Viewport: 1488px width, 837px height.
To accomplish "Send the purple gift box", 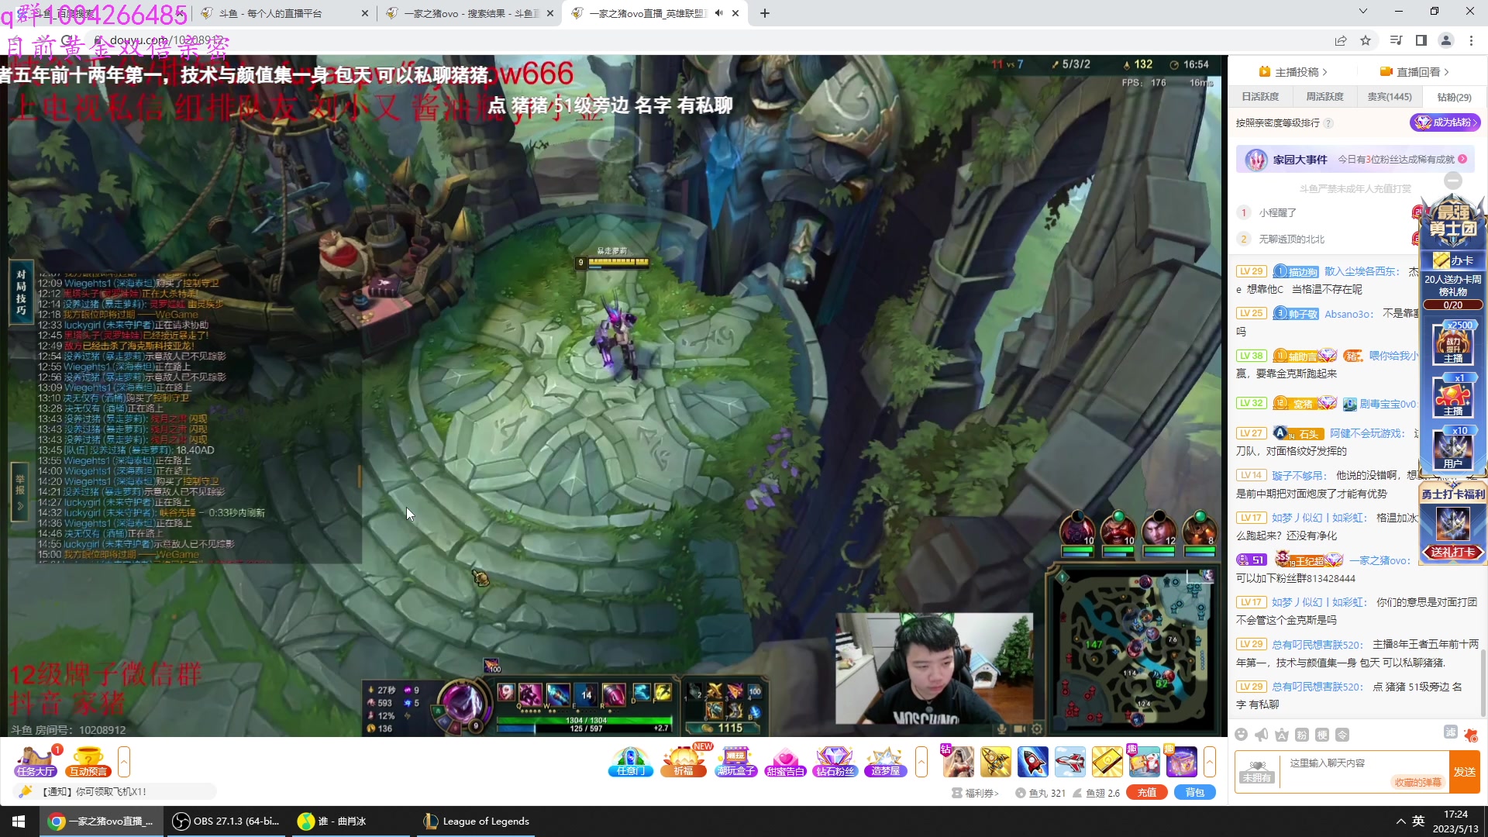I will point(1181,762).
